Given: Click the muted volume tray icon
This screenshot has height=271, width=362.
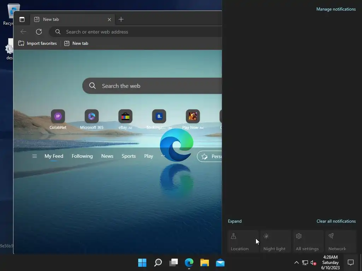Looking at the screenshot, I should pos(313,263).
